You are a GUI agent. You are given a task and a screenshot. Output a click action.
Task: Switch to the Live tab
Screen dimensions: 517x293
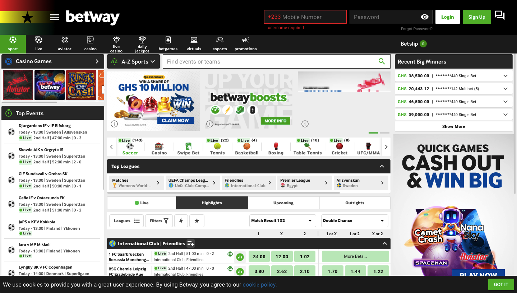tap(142, 203)
